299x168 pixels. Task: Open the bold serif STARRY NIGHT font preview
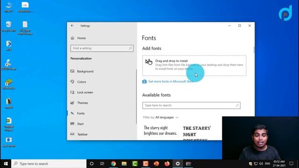197,133
